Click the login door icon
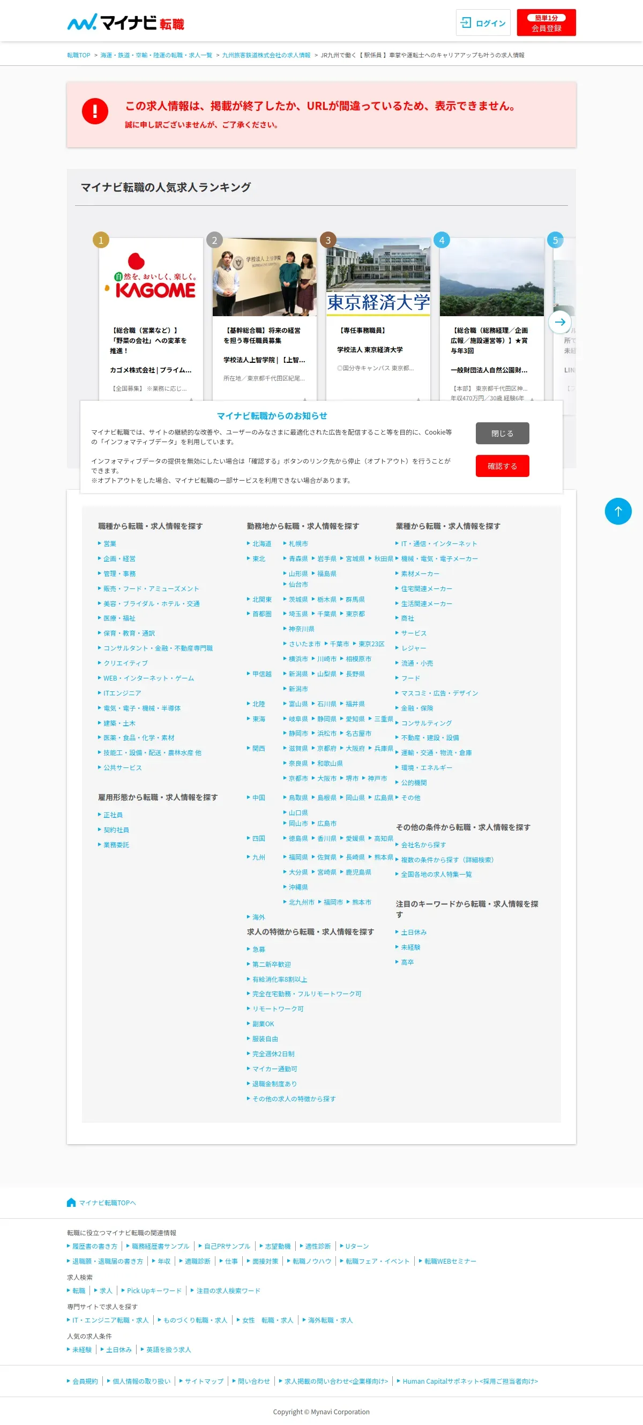The width and height of the screenshot is (643, 1425). pyautogui.click(x=466, y=23)
